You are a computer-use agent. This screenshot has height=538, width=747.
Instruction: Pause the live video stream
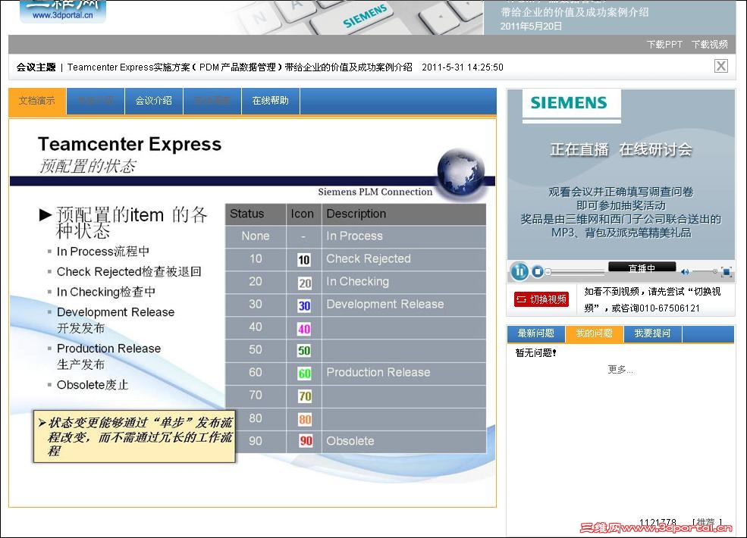(x=519, y=272)
